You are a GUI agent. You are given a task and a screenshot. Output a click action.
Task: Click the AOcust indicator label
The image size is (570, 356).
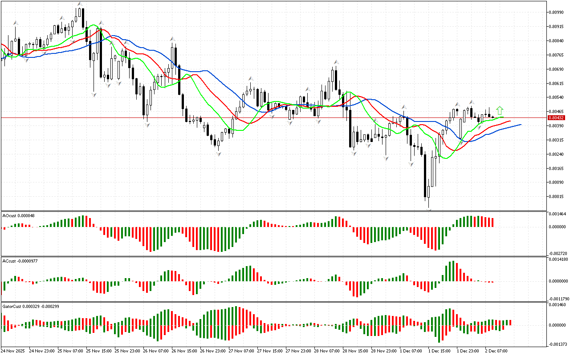(x=18, y=215)
